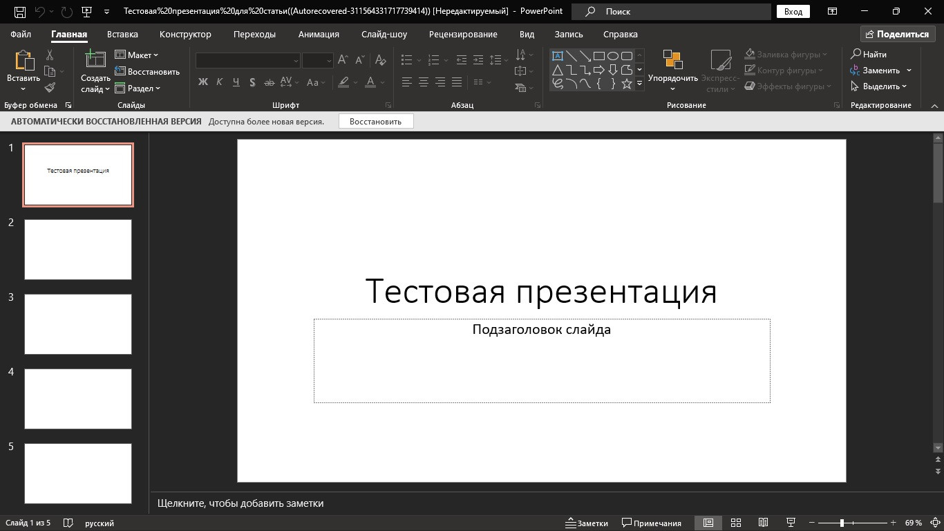Toggle Normal view button in status bar
The width and height of the screenshot is (944, 531).
pos(708,523)
